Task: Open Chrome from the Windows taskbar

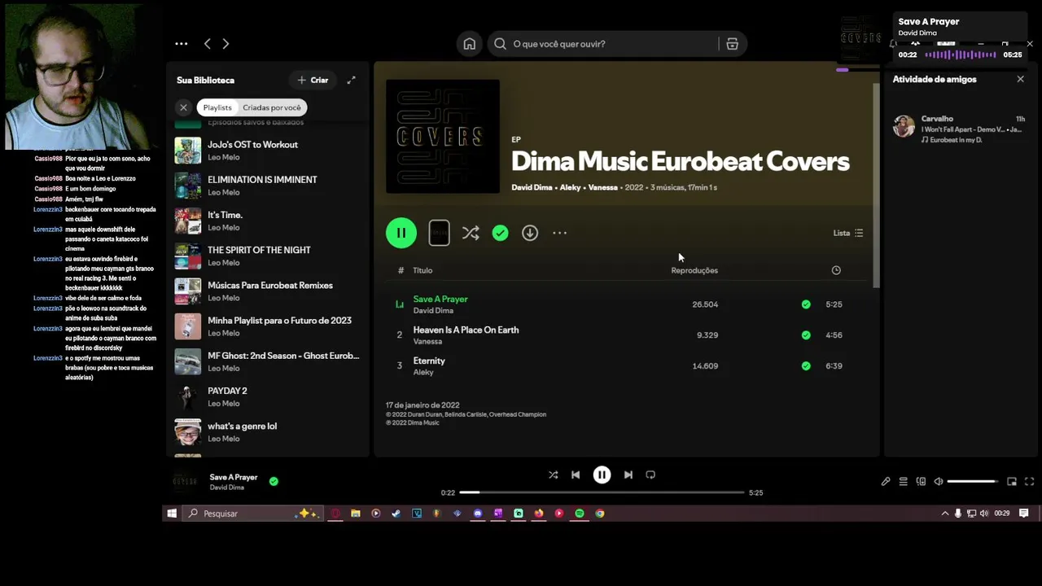Action: [600, 514]
